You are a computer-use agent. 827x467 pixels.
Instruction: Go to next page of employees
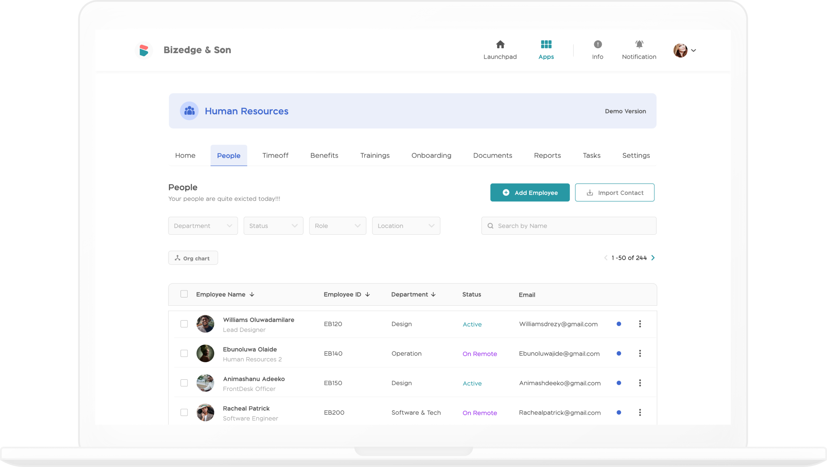[x=653, y=258]
